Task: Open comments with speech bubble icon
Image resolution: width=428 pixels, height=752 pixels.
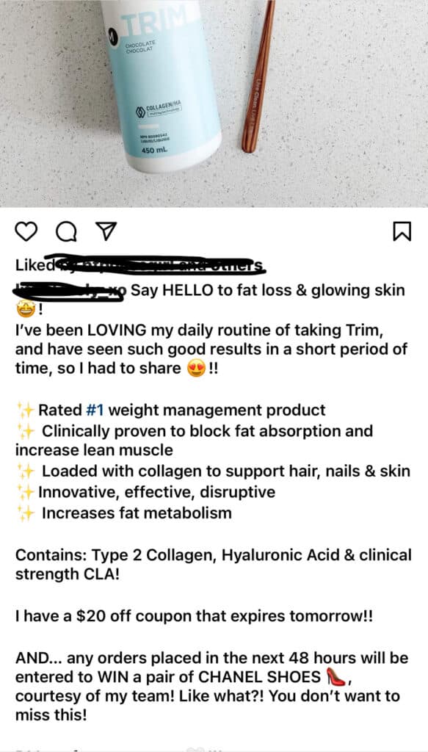Action: (67, 232)
